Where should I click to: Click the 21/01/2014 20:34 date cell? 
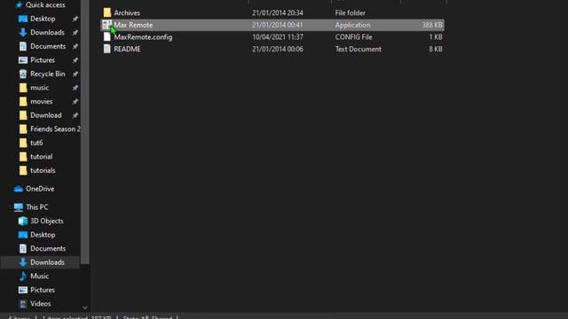click(278, 12)
